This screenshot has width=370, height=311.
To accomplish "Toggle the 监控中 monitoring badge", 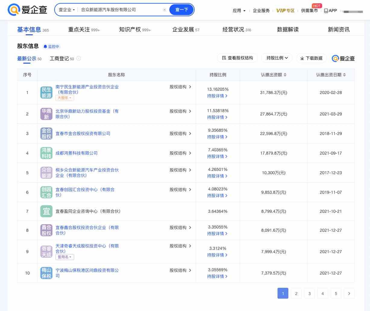I will coord(51,46).
